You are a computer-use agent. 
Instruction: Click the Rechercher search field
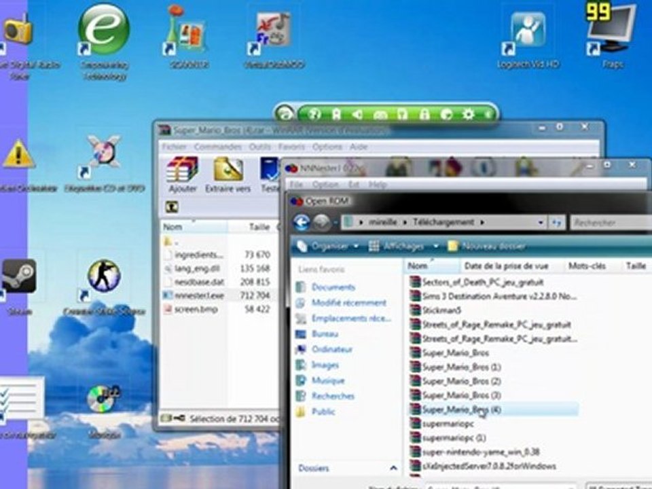pyautogui.click(x=611, y=223)
